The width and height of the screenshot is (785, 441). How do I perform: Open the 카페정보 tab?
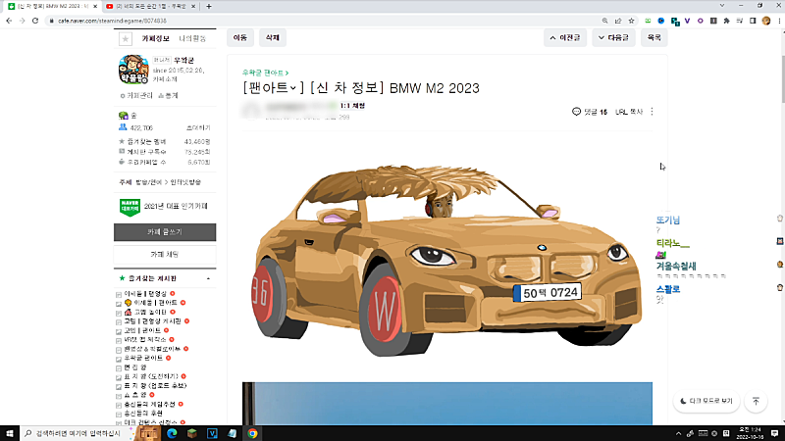[x=155, y=38]
